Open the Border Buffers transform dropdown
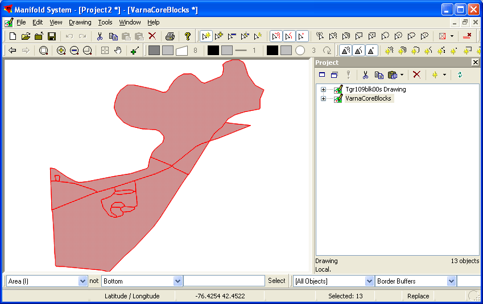 pyautogui.click(x=451, y=281)
